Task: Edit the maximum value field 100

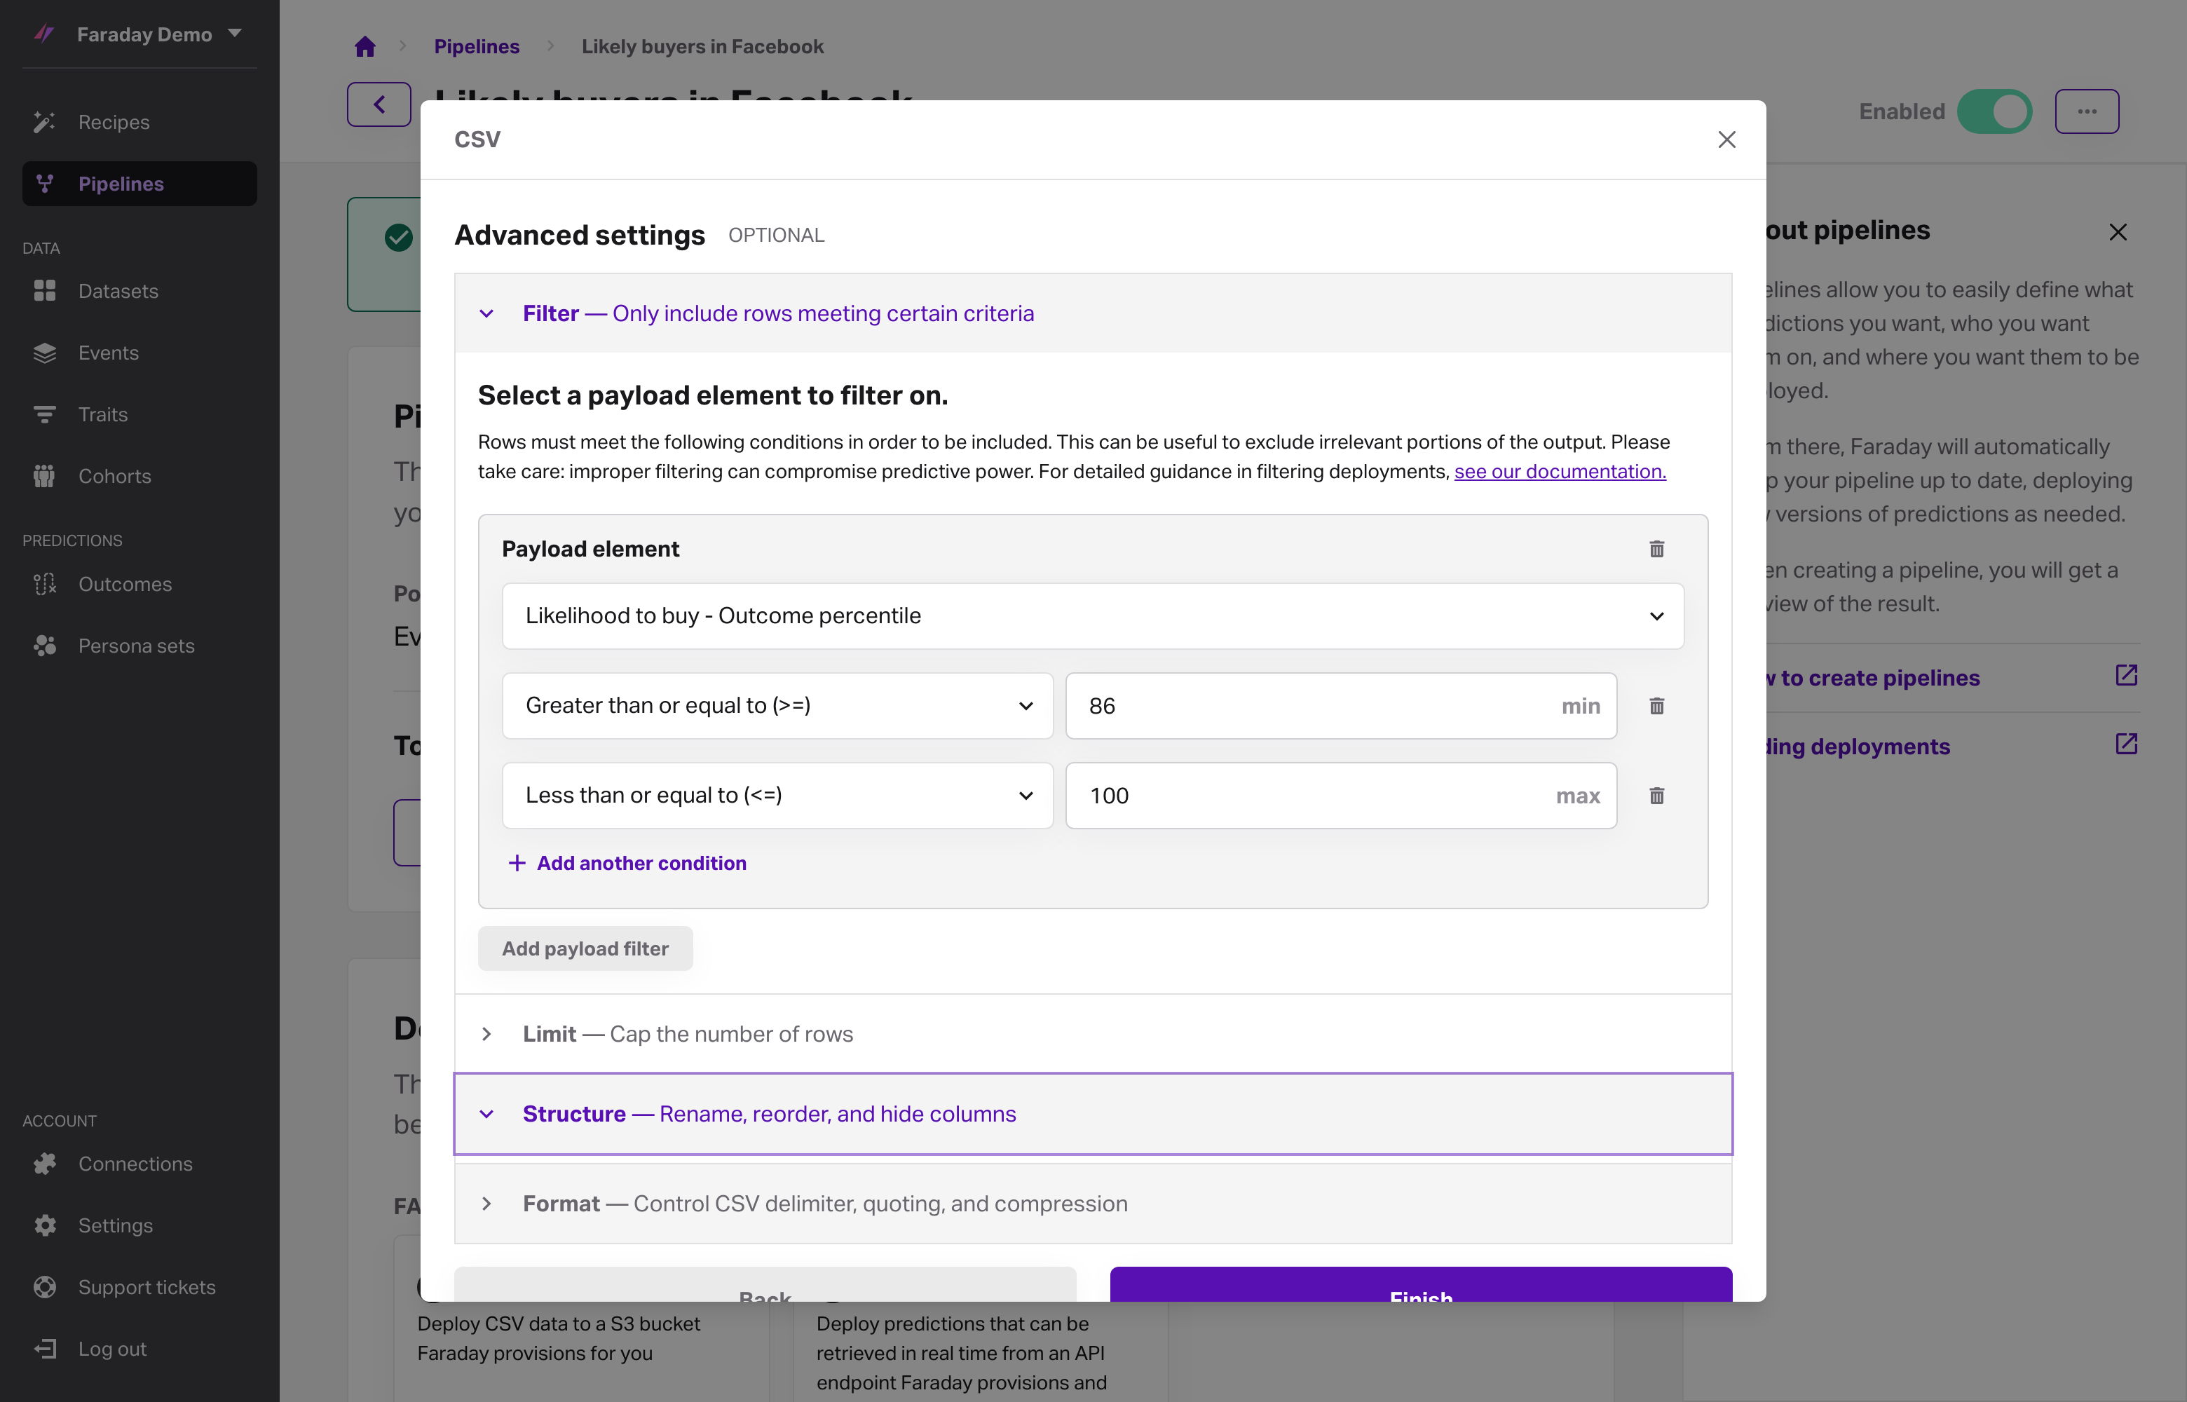Action: [1341, 796]
